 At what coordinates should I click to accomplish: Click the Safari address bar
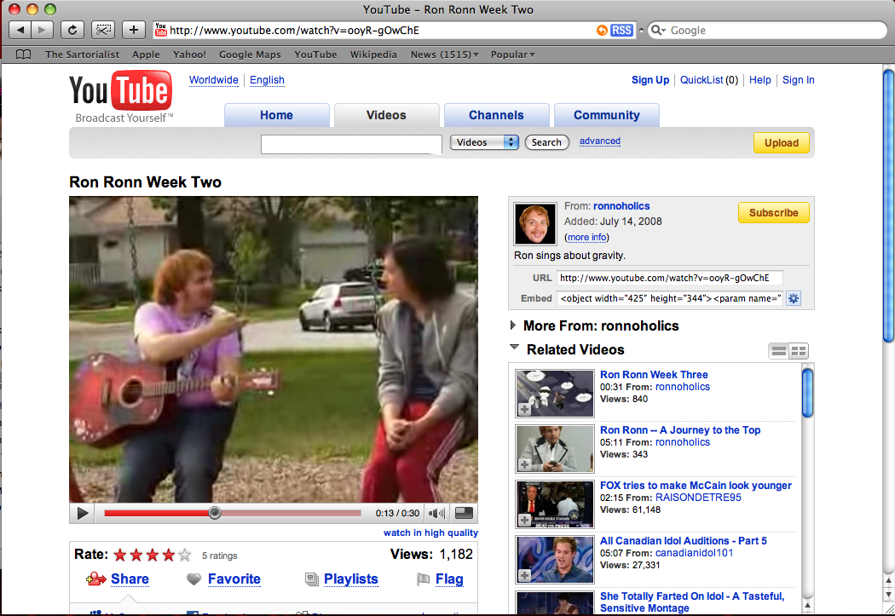(x=394, y=30)
